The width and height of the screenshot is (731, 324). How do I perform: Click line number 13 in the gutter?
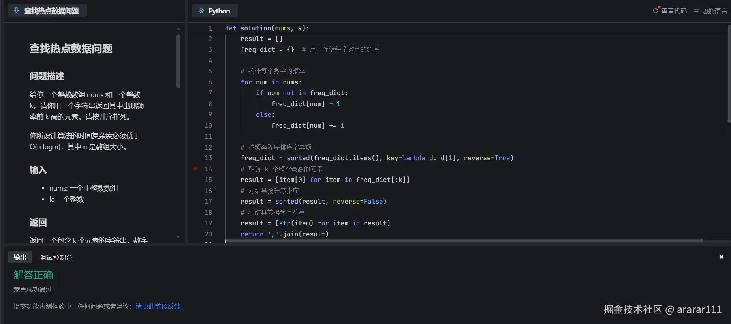click(x=208, y=158)
